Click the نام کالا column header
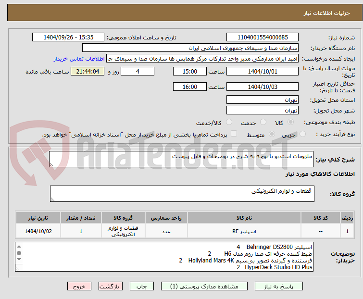Viewport: 363px width, 299px height. click(x=244, y=218)
